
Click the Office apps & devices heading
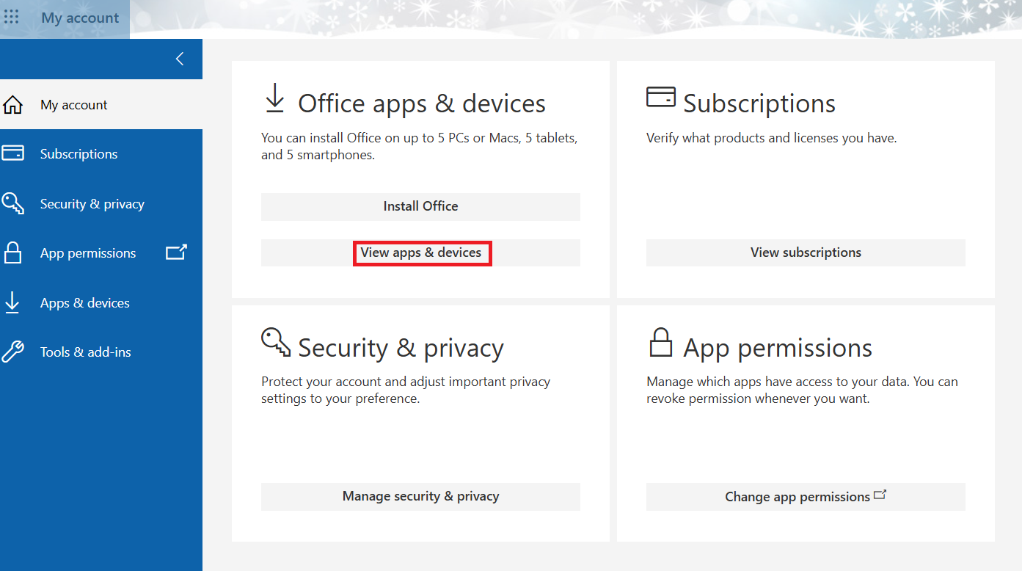422,103
